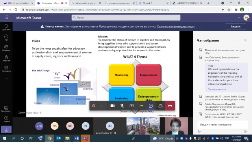Switch to the mail inbox browser tab
The height and width of the screenshot is (142, 252).
(19, 3)
